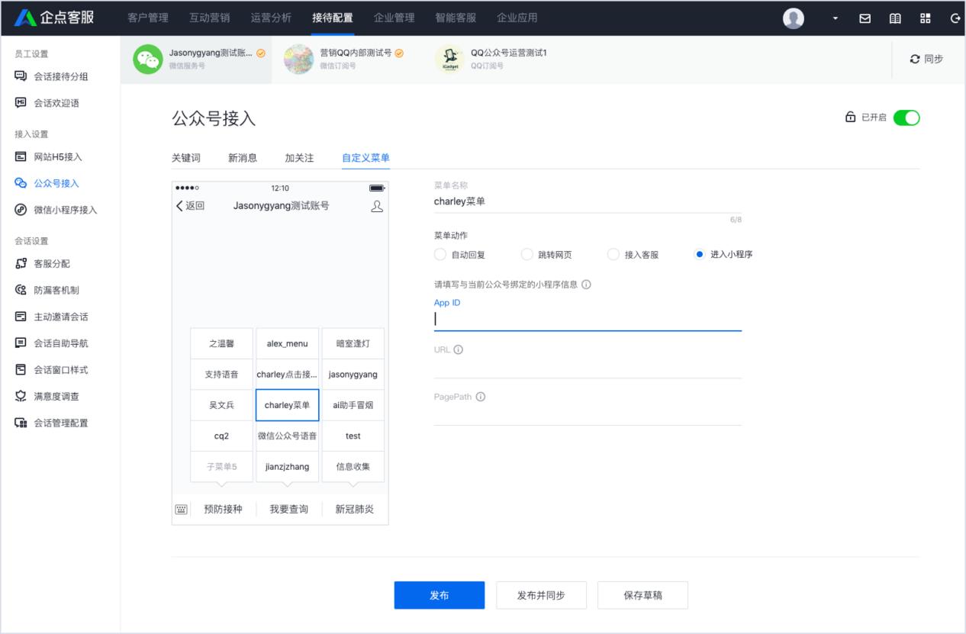Save draft with 保存草稿 button

642,595
